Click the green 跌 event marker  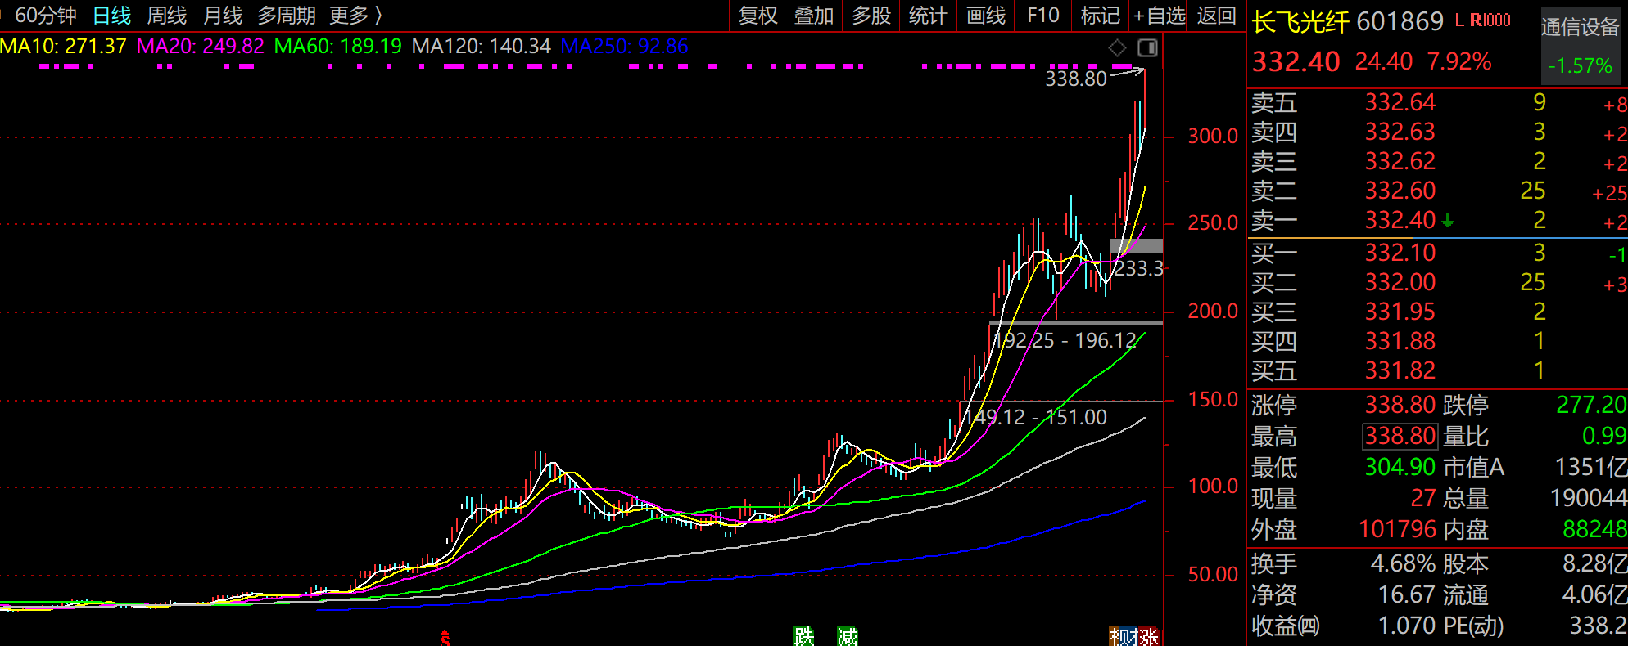coord(803,636)
